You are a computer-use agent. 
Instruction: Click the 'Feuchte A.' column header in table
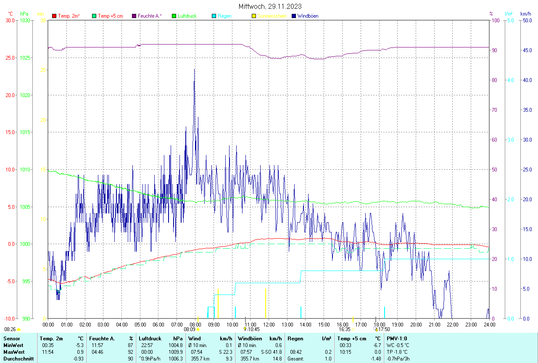click(102, 339)
